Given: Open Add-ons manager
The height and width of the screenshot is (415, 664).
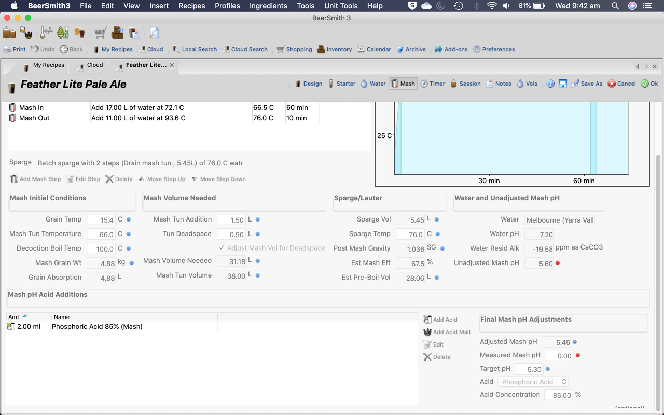Looking at the screenshot, I should 451,49.
